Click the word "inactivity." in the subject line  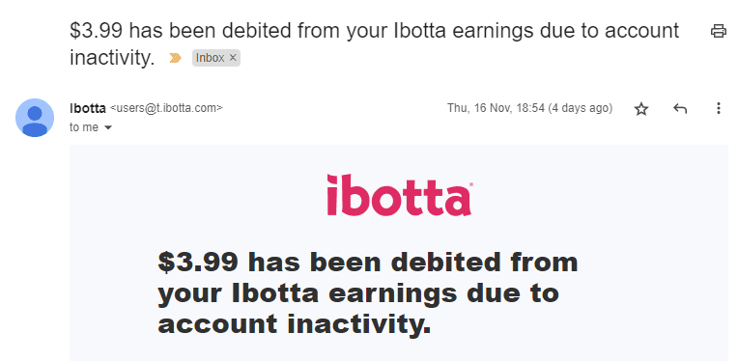(112, 58)
